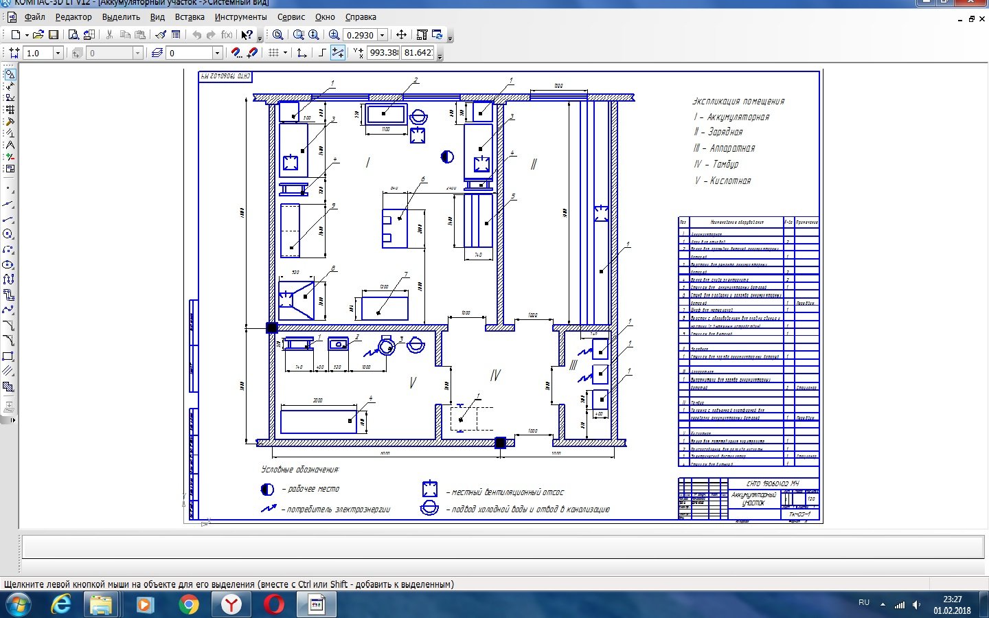Open print preview from the toolbar
Screen dimensions: 989x618
(73, 34)
